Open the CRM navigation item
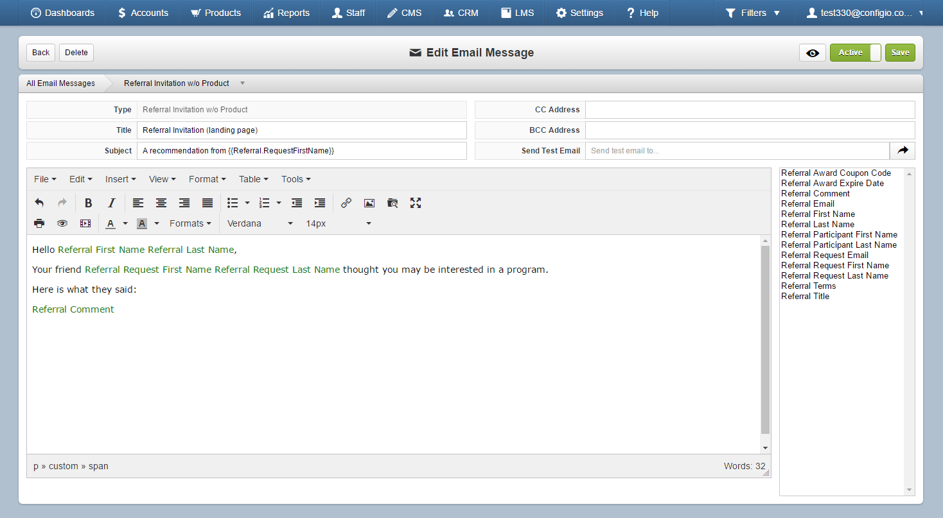This screenshot has height=518, width=943. coord(461,13)
